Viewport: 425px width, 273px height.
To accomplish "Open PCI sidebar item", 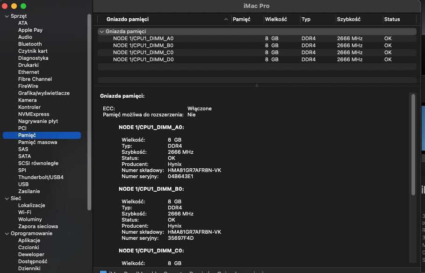I will [22, 128].
